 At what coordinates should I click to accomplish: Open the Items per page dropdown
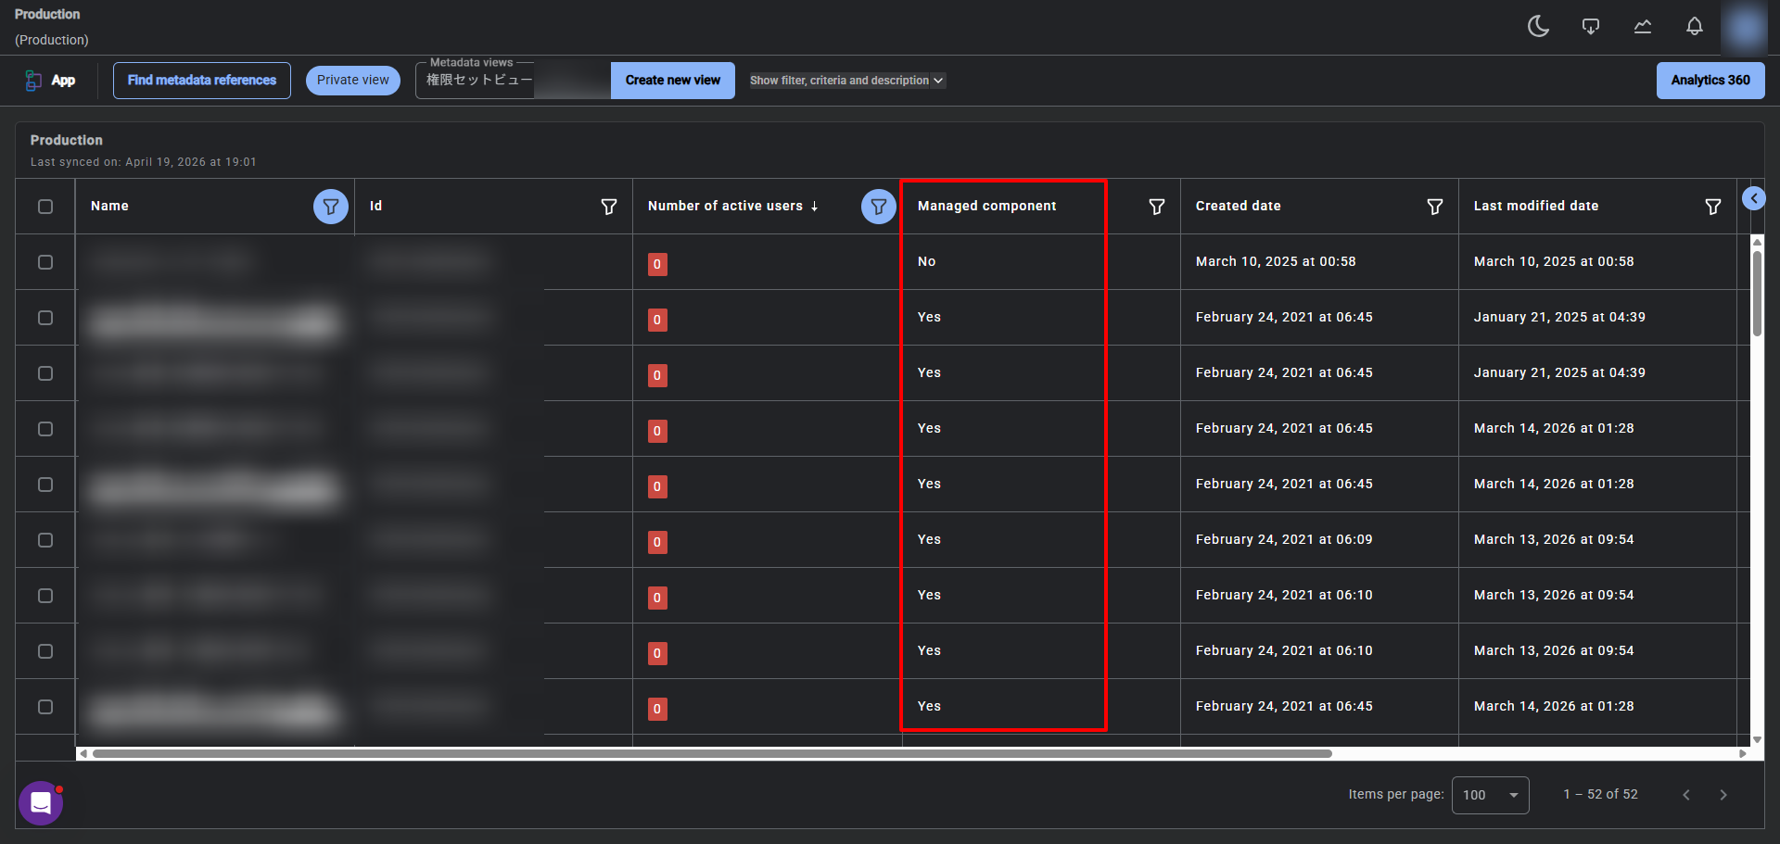point(1490,795)
